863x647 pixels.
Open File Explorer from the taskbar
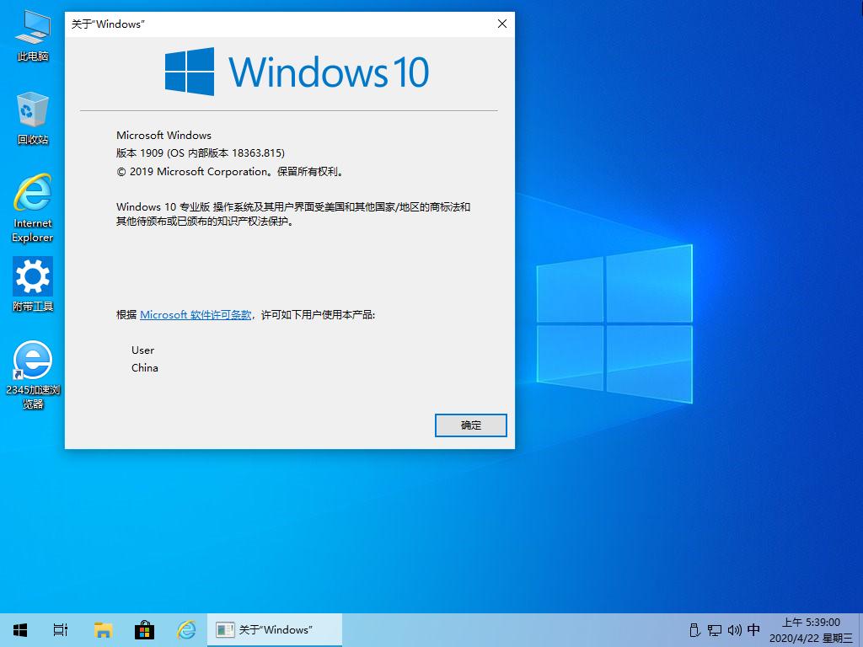pyautogui.click(x=103, y=630)
